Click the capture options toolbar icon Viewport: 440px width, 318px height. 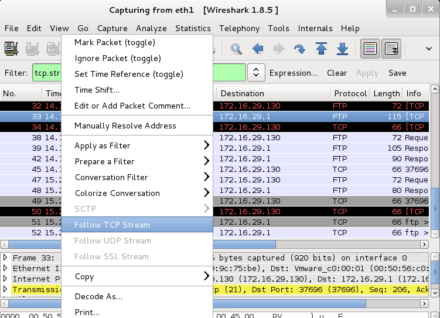coord(32,49)
